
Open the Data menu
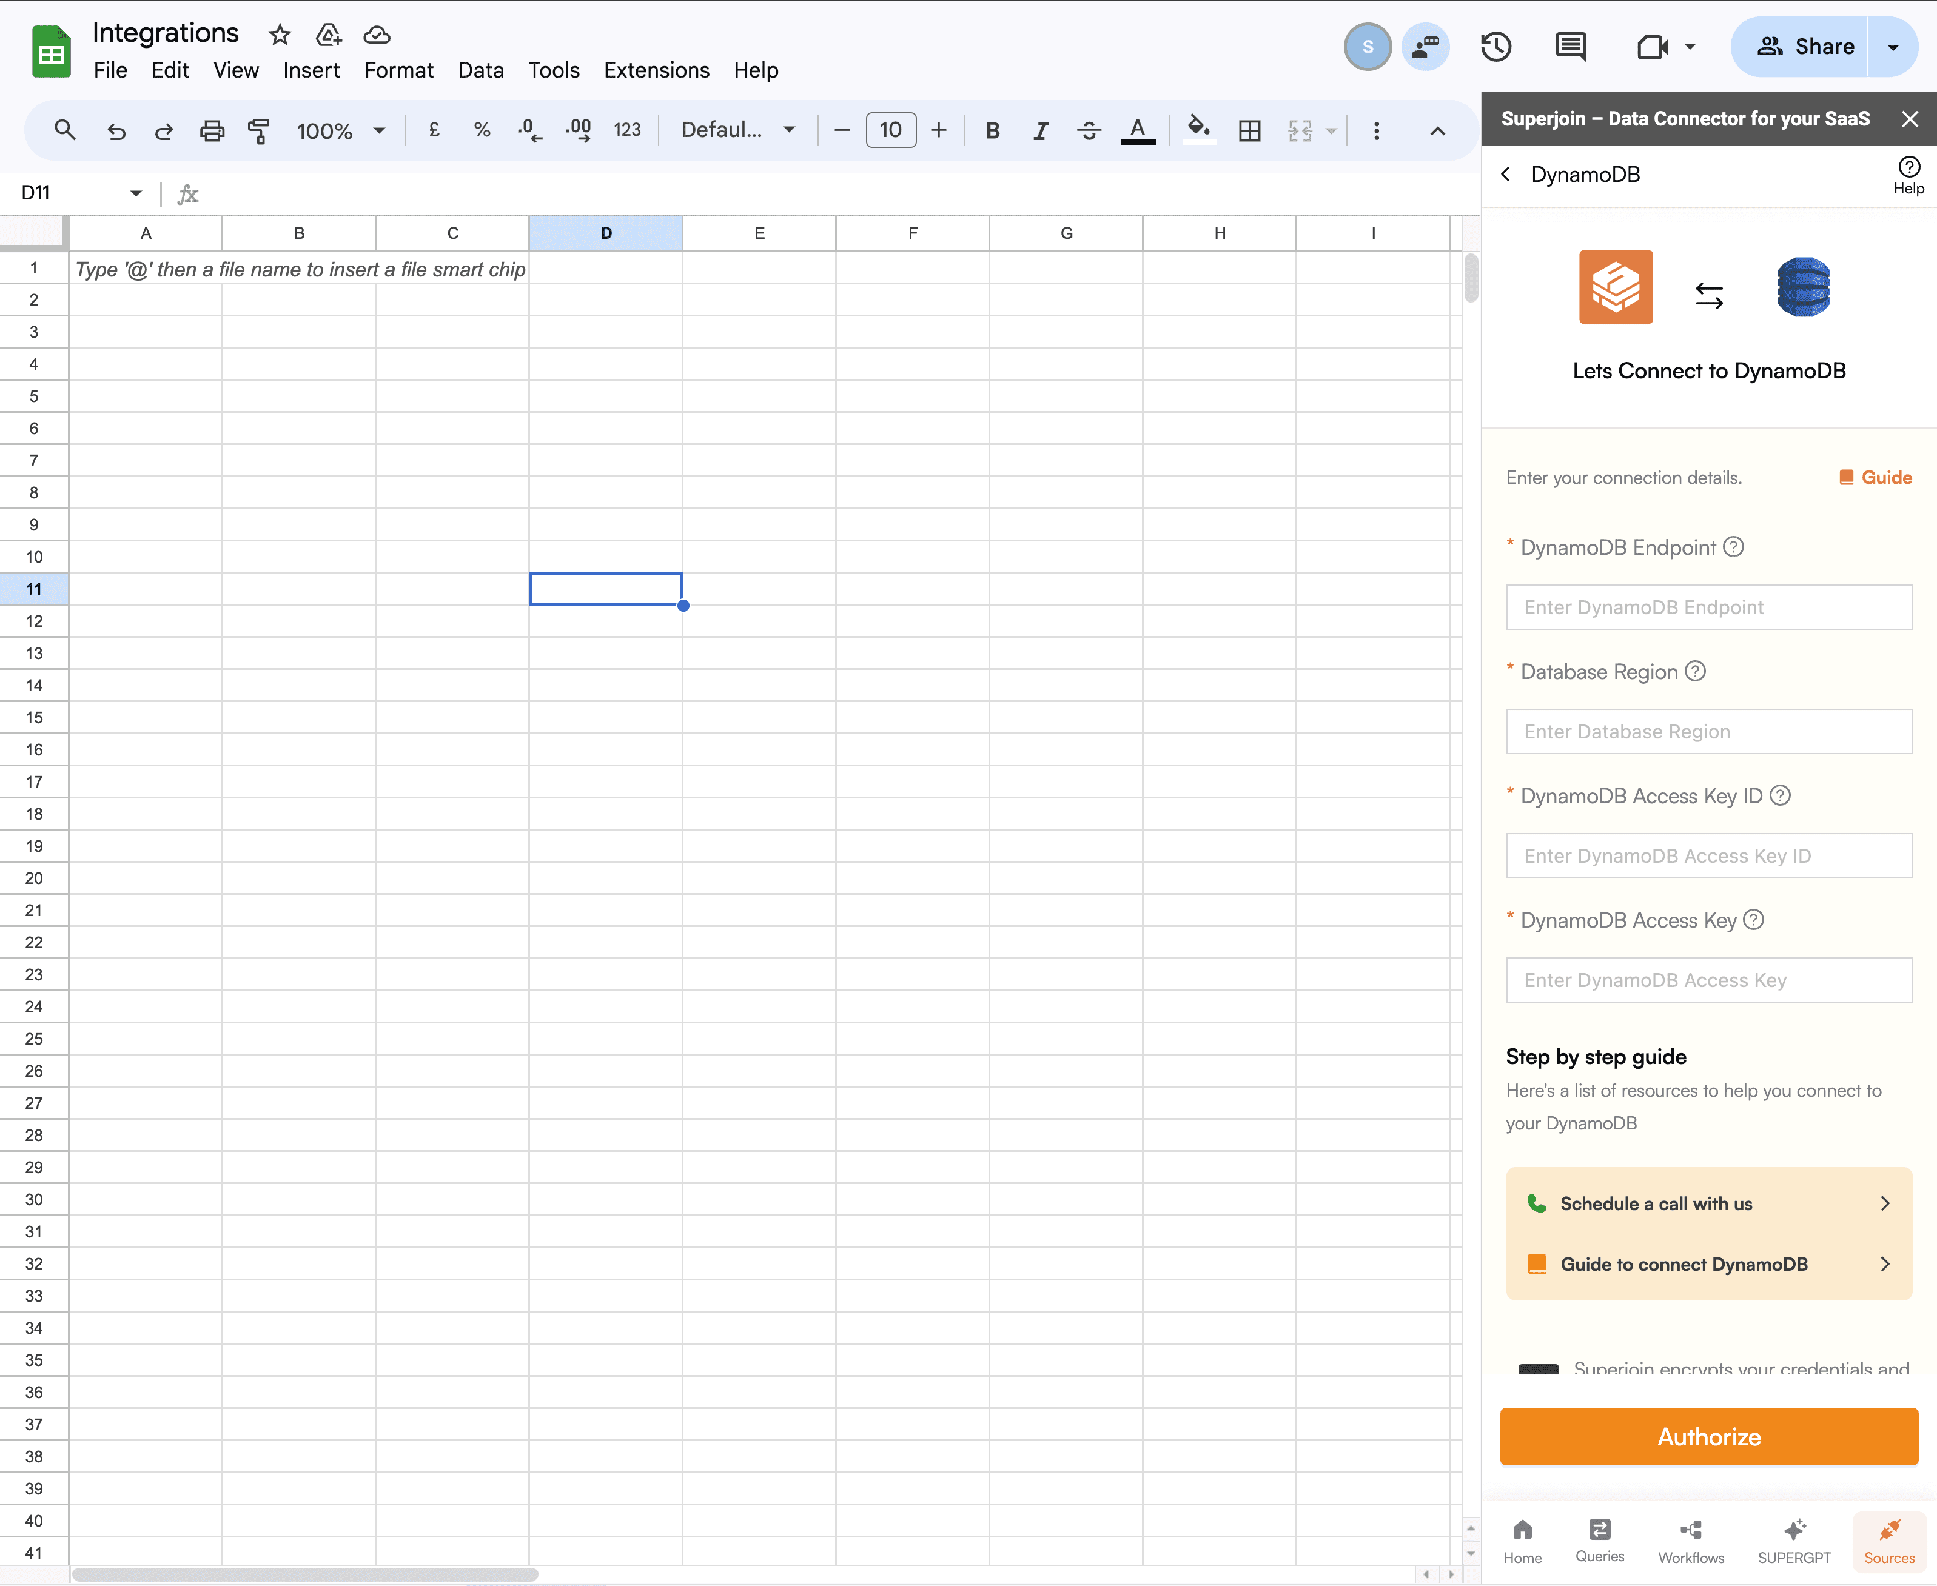point(480,70)
